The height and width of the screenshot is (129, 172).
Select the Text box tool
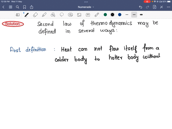[x=88, y=15]
